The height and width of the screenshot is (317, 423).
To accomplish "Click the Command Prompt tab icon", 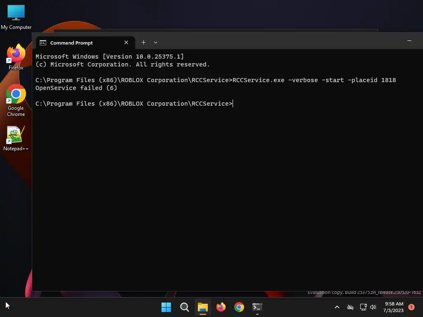I will point(43,43).
